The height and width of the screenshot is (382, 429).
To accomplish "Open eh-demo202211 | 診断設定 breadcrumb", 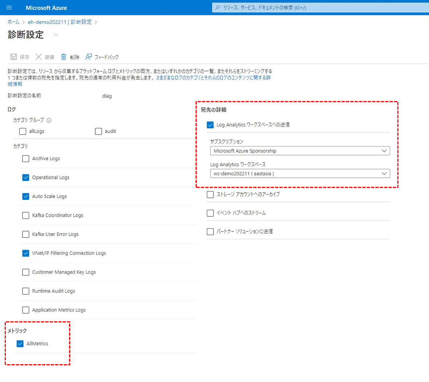I will (x=60, y=22).
